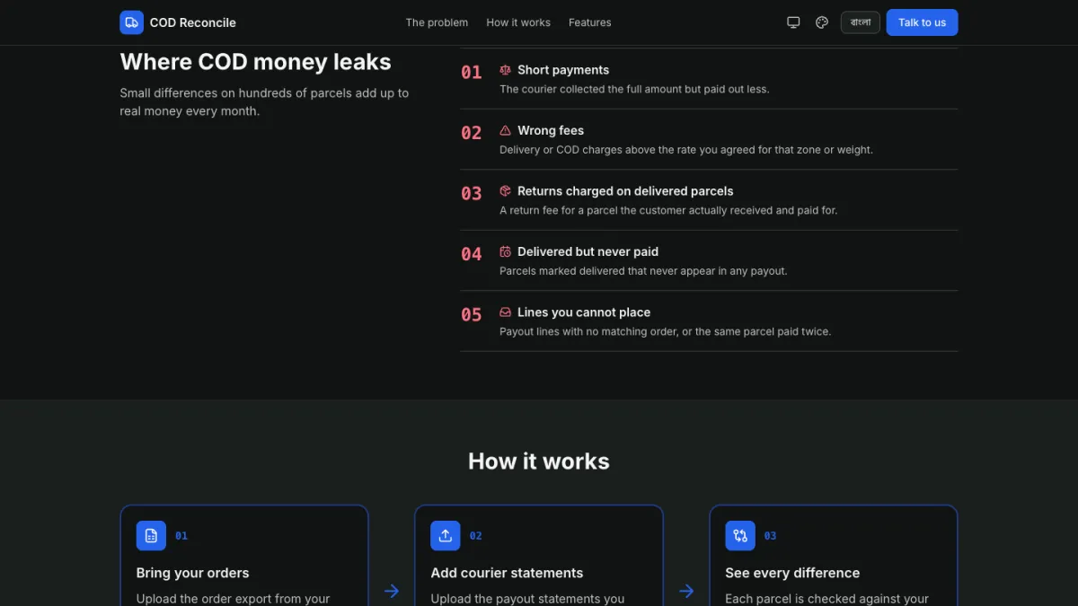Click the red number 03 beside Returns charged
Screen dimensions: 1078x606
[472, 194]
